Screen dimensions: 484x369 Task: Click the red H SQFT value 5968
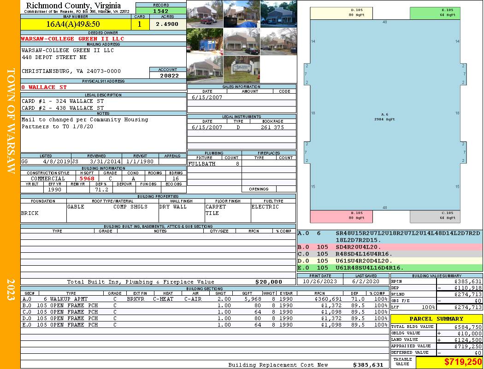[87, 179]
